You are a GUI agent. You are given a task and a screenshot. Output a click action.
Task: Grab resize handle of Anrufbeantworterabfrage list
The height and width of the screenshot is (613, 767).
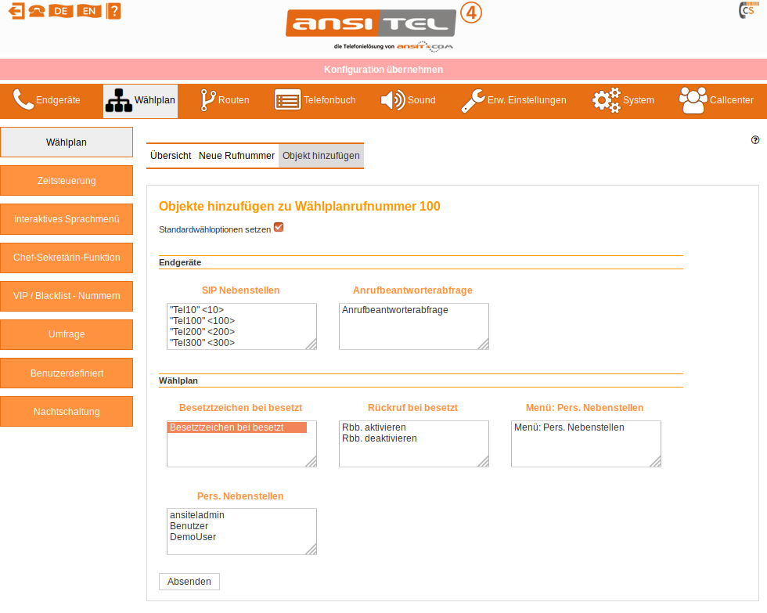(483, 344)
